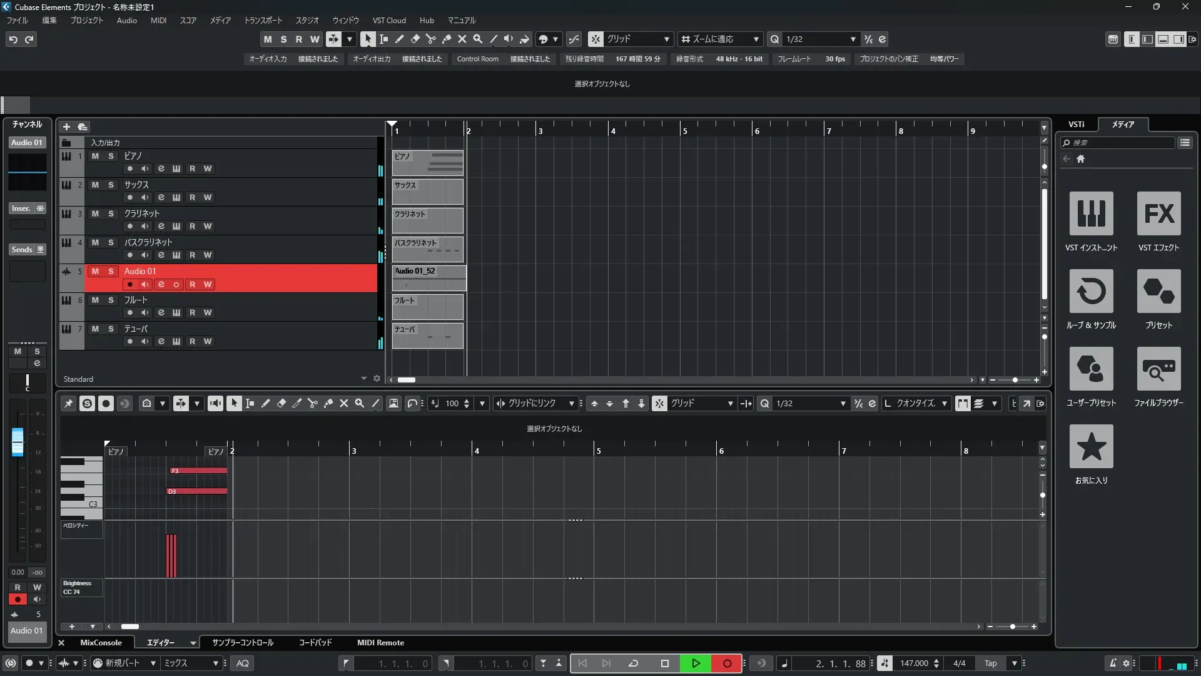Viewport: 1201px width, 676px height.
Task: Open the Favorites star tile
Action: (1091, 446)
